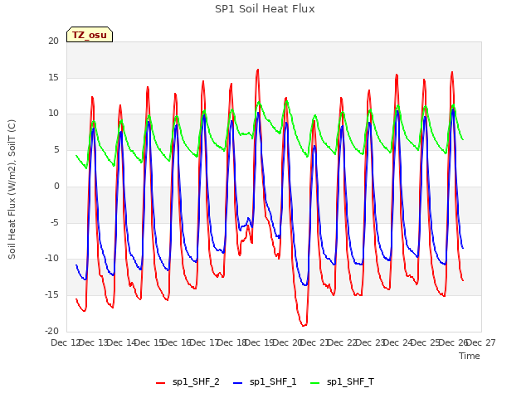Viewport: 531px width, 398px height.
Task: Click the green sp1_SHF_T legend swatch
Action: [315, 383]
